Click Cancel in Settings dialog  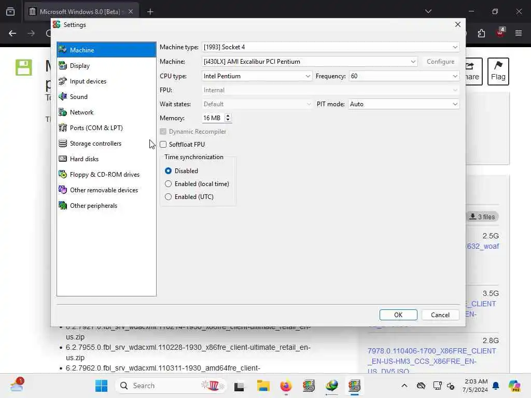click(440, 315)
